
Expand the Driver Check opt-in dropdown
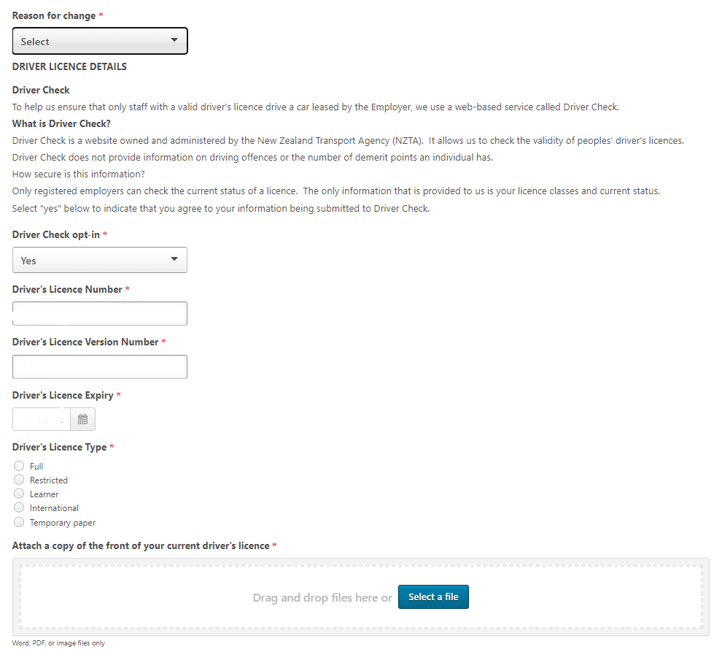coord(100,260)
